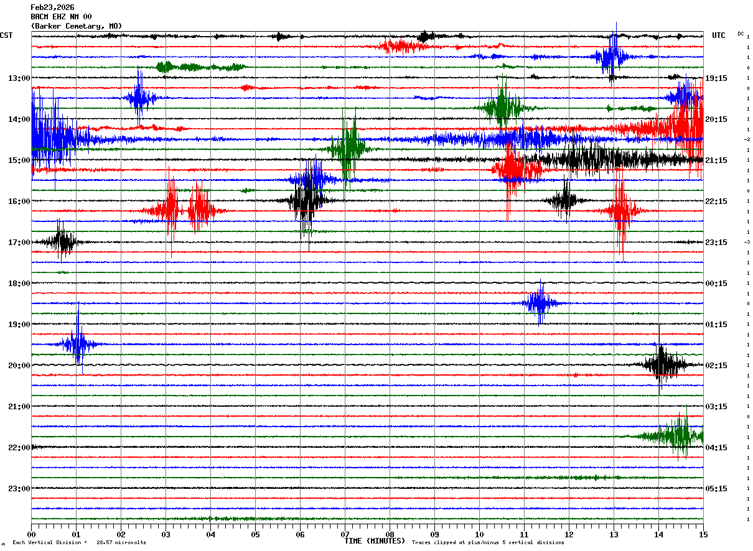Click the black seismic burst on 20:00 trace
Viewport: 753px width, 551px height.
tap(662, 365)
